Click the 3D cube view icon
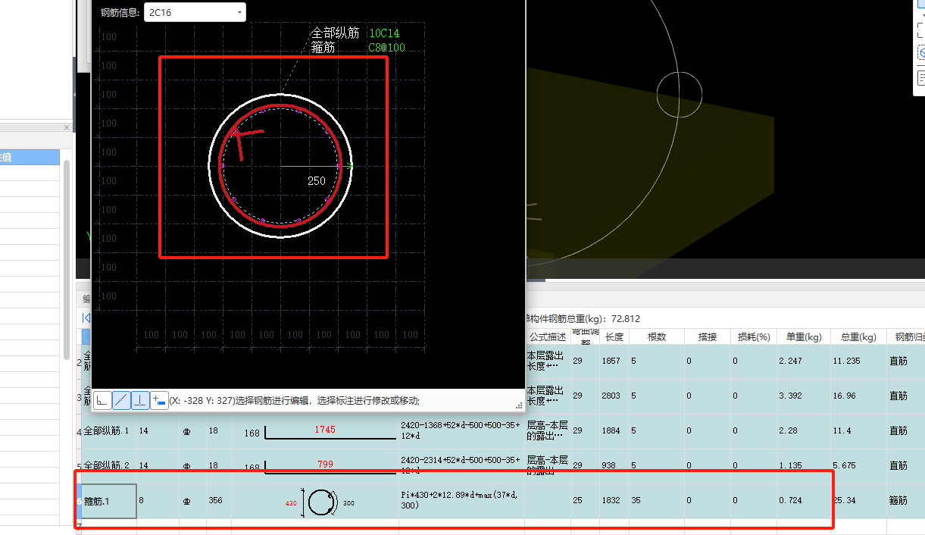Viewport: 925px width, 535px height. click(921, 53)
